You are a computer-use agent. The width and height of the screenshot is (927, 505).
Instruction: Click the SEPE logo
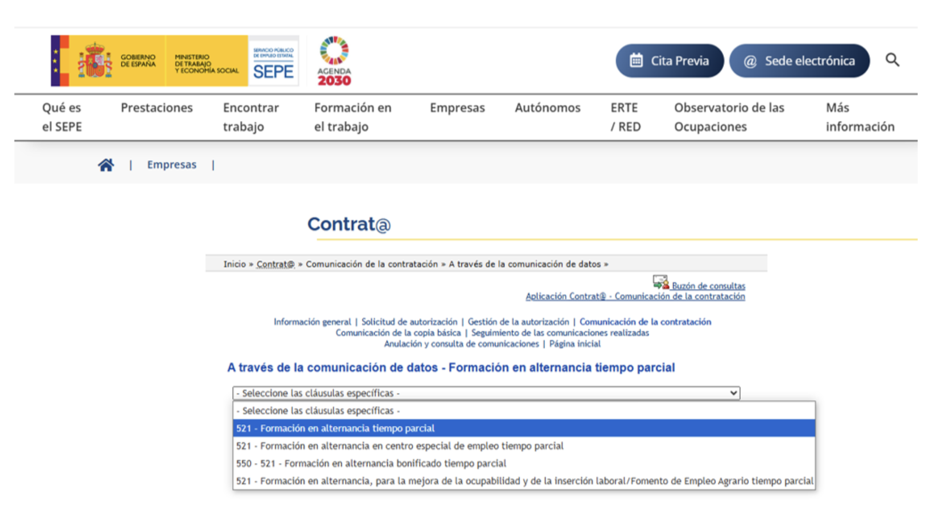(x=273, y=61)
